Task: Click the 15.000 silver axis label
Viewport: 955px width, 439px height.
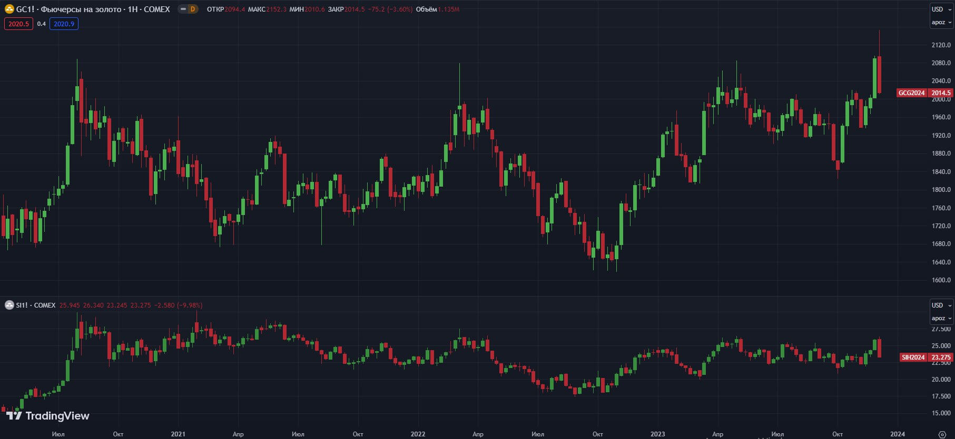Action: point(941,413)
